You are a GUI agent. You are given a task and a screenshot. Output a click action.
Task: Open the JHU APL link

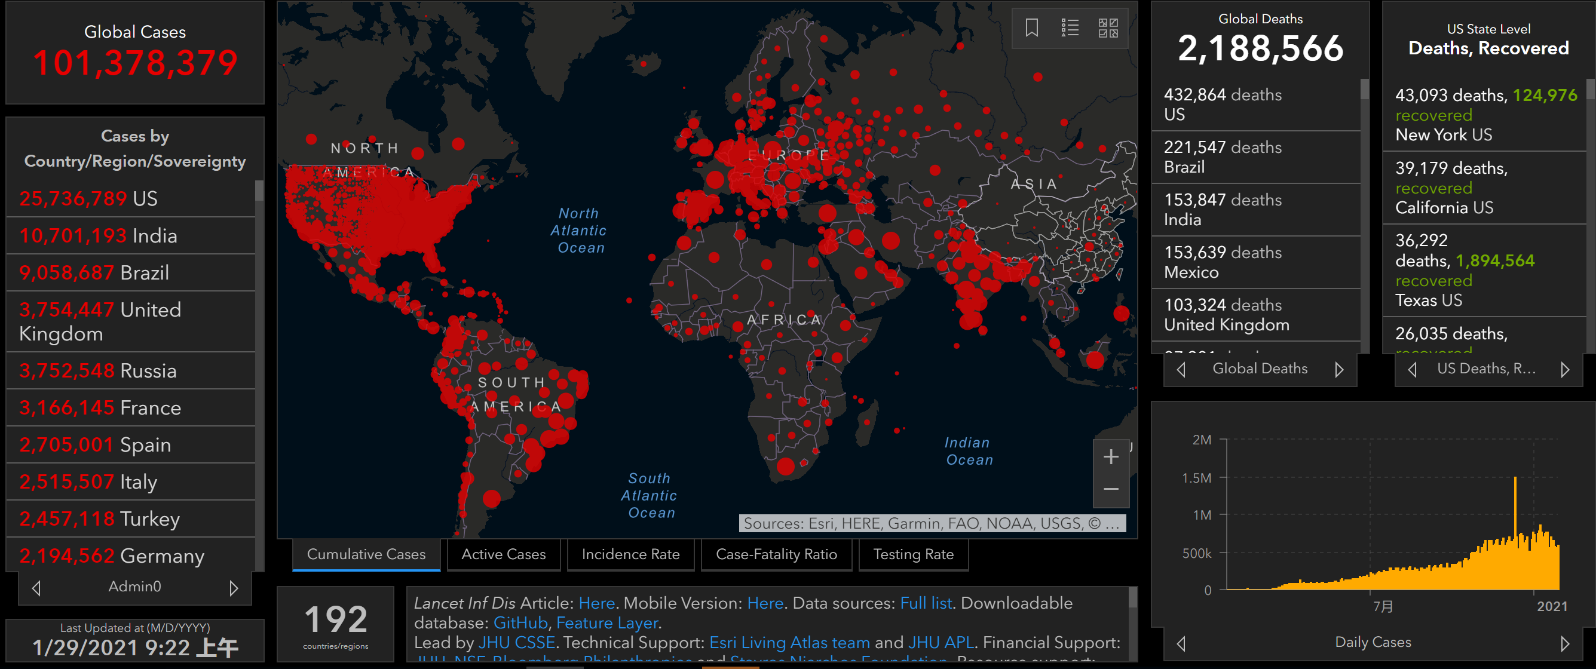pos(941,643)
